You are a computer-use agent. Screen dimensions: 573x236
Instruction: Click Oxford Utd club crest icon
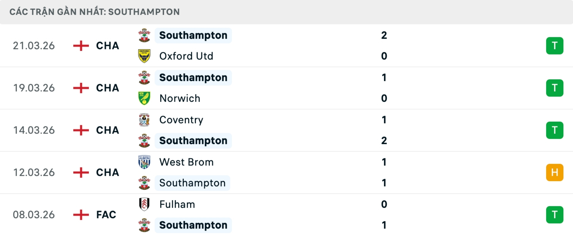coord(144,56)
